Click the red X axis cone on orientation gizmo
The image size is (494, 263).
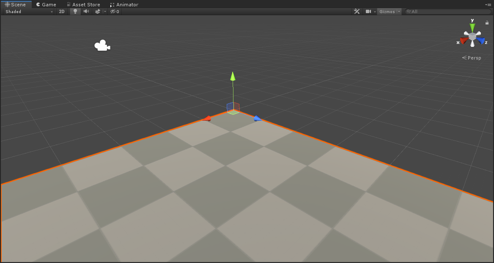(x=463, y=41)
